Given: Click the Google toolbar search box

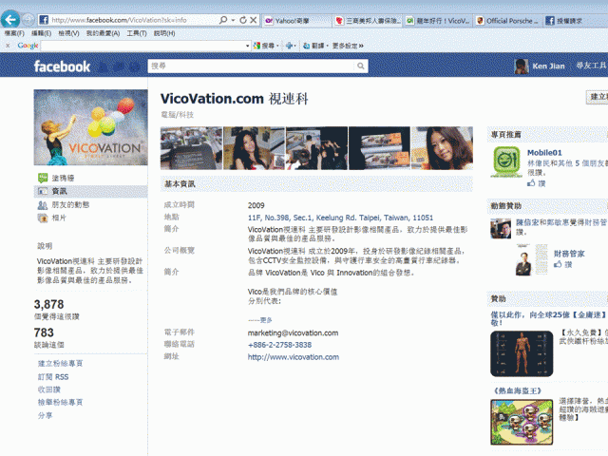Looking at the screenshot, I should pos(142,46).
